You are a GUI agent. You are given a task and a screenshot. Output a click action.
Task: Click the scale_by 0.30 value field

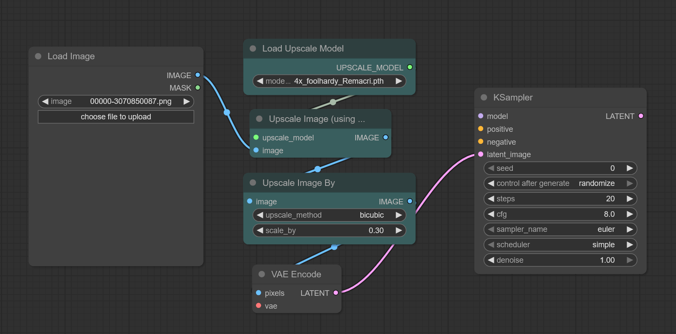329,230
